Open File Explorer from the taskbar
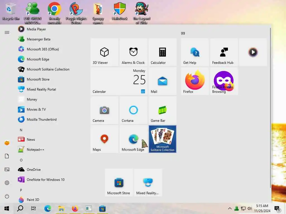Screen dimensions: 286x214 pyautogui.click(x=61, y=208)
